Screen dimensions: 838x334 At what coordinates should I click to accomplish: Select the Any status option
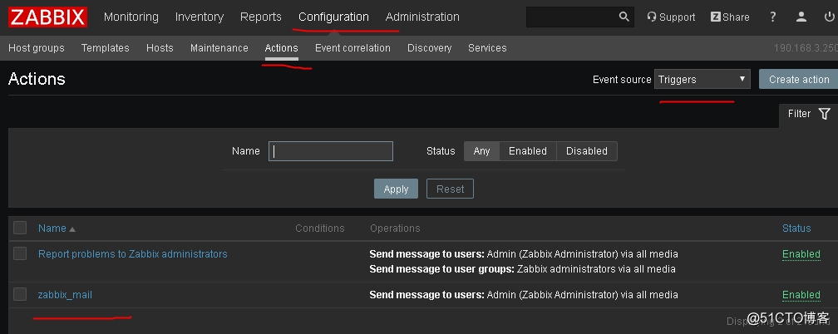tap(481, 151)
